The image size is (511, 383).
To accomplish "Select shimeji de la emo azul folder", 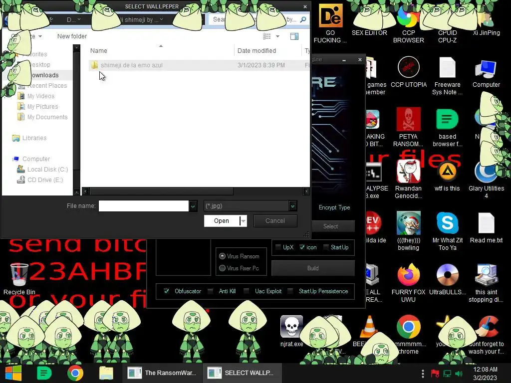I will tap(132, 65).
